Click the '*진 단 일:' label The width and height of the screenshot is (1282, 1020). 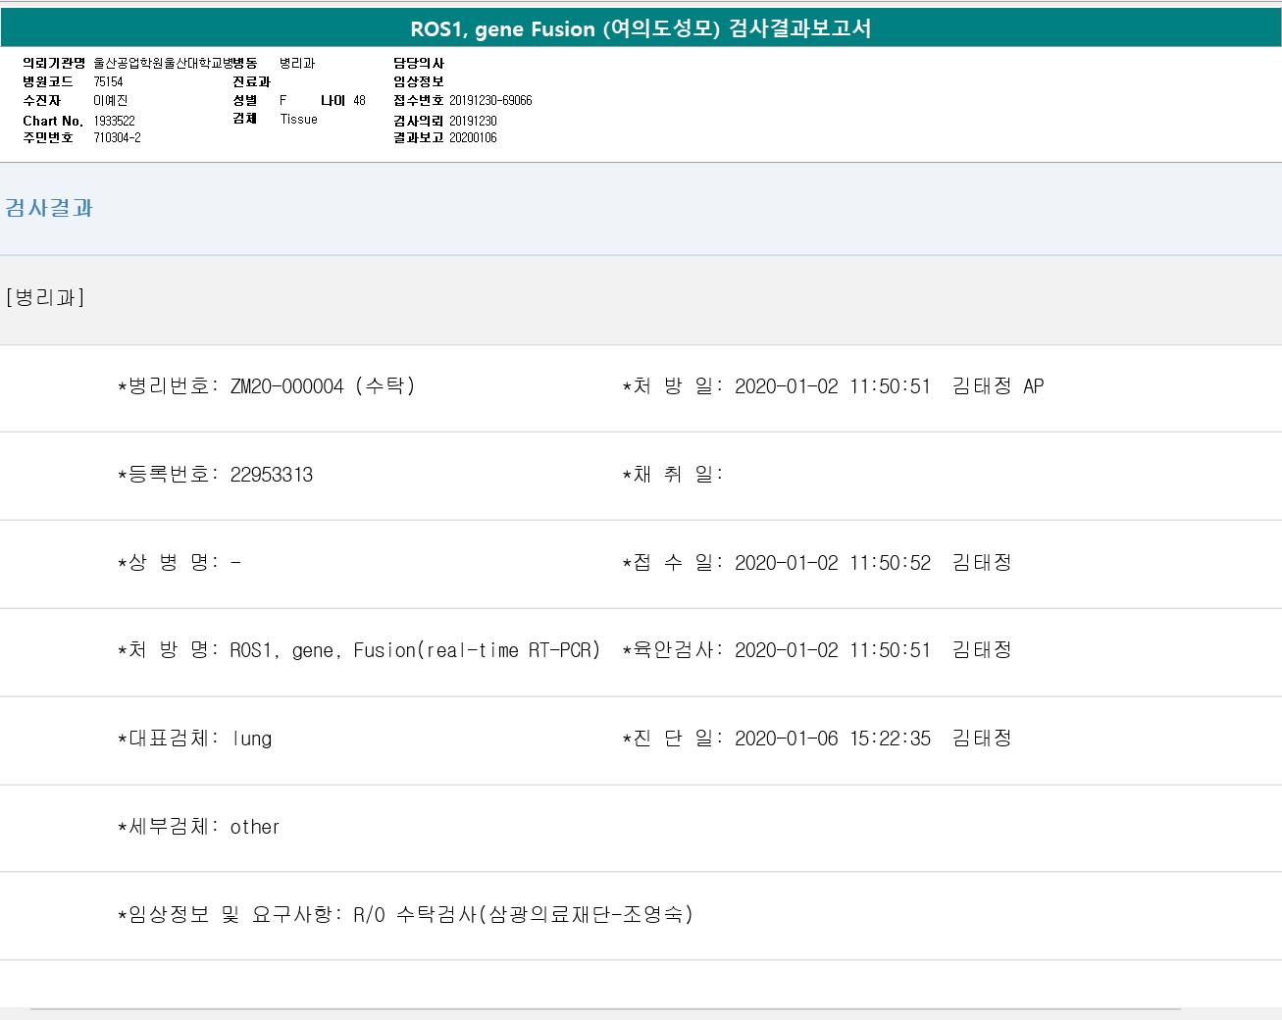coord(673,739)
